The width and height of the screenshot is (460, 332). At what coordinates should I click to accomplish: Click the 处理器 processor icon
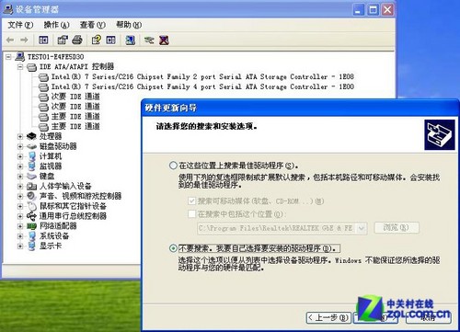[31, 136]
